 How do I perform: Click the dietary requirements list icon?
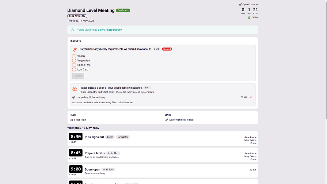[74, 50]
